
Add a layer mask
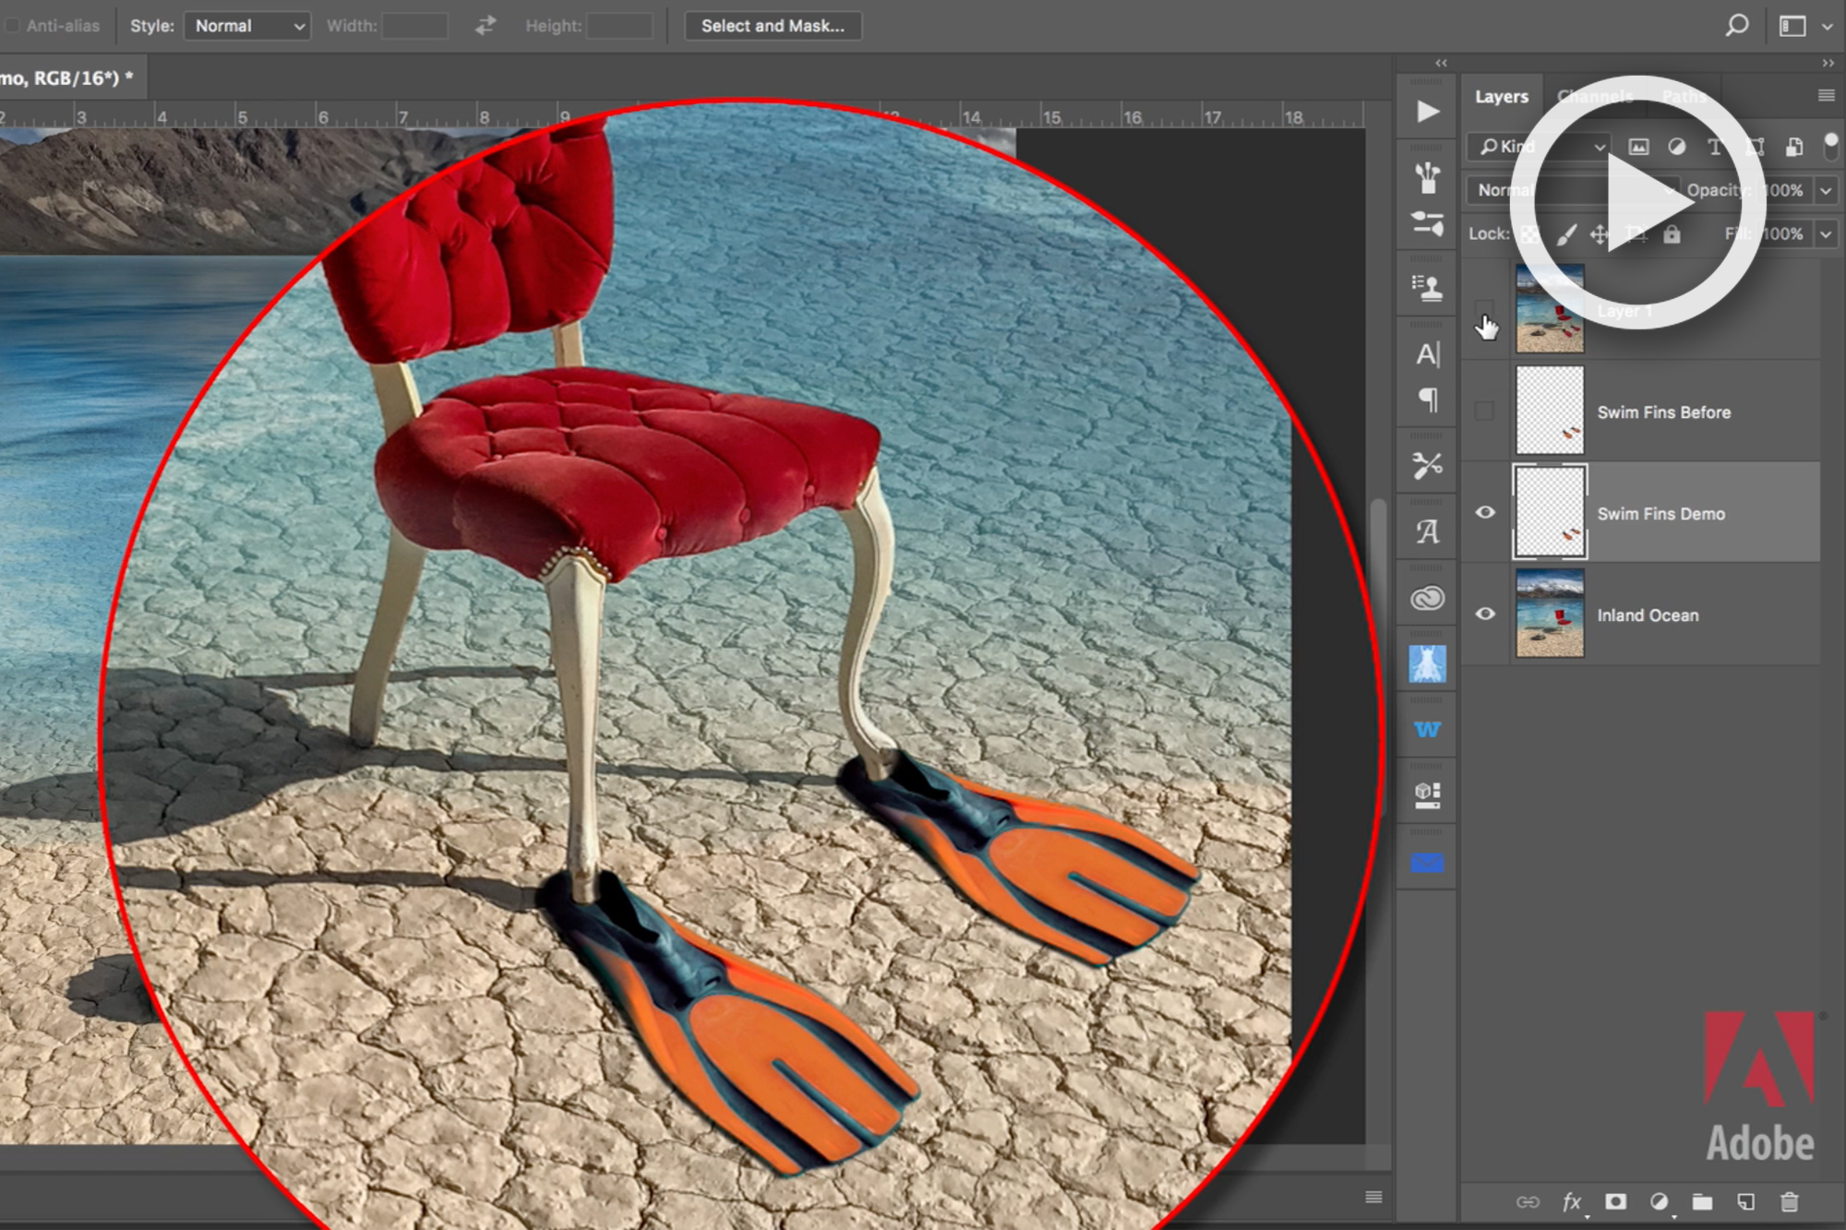pos(1615,1201)
